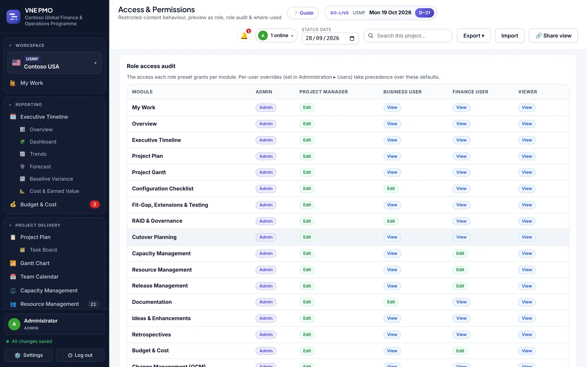Open the notifications bell

[244, 35]
